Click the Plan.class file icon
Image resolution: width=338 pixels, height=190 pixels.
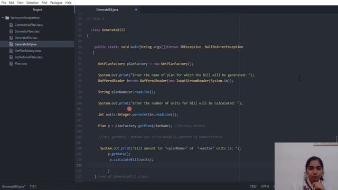pos(11,64)
